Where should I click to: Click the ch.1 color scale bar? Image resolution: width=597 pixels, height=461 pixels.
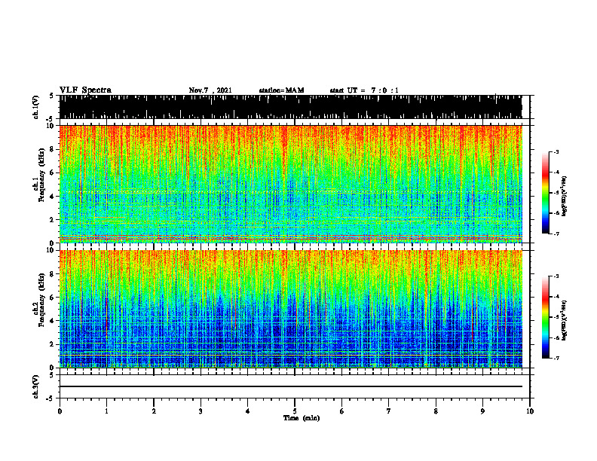(x=546, y=193)
